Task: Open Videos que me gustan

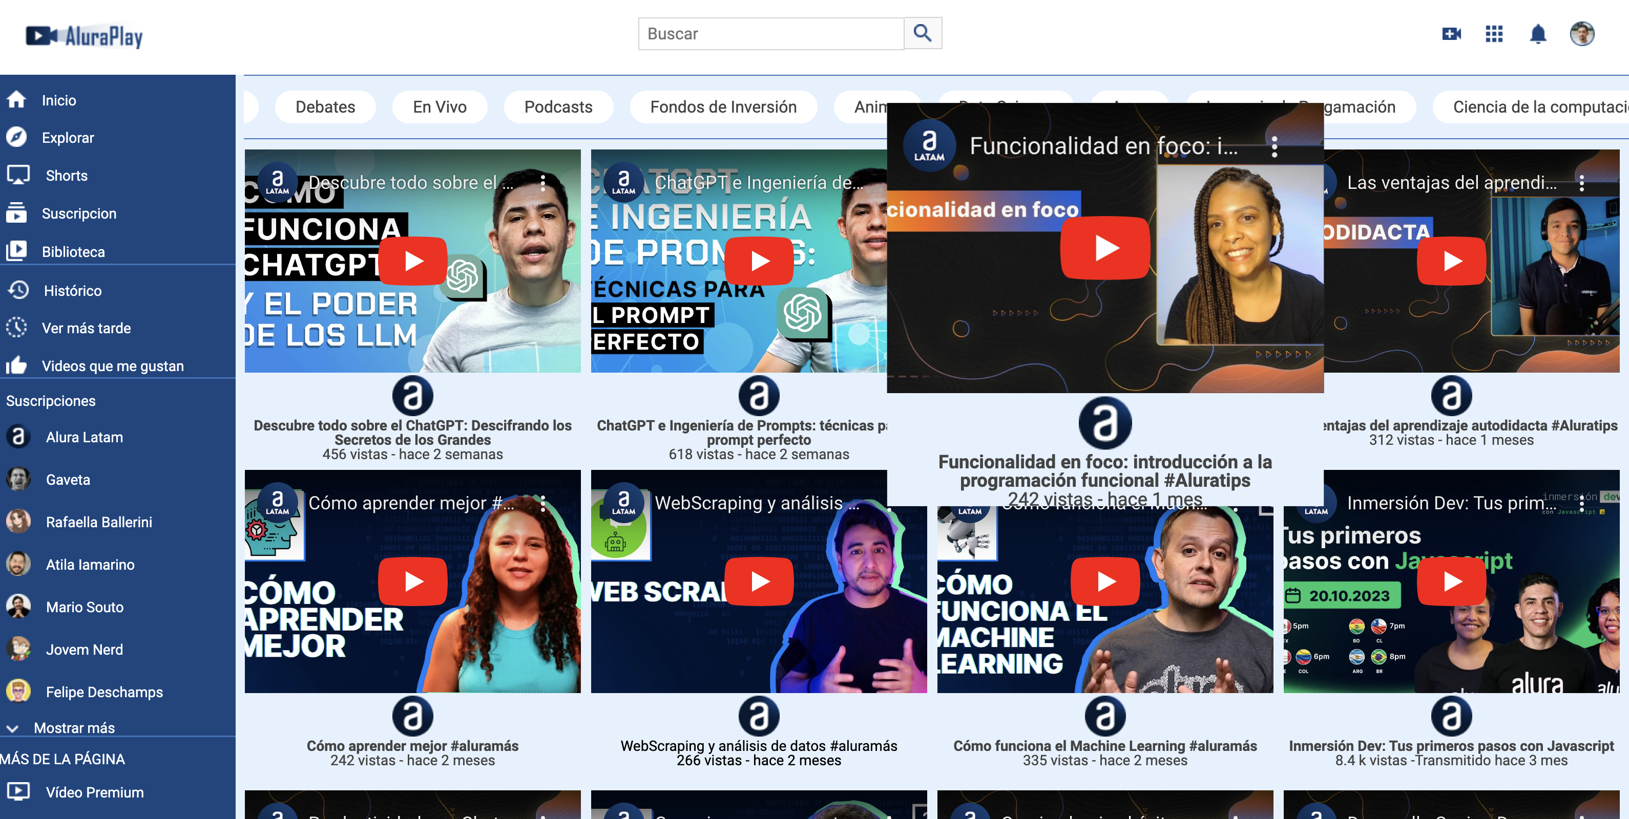Action: tap(112, 366)
